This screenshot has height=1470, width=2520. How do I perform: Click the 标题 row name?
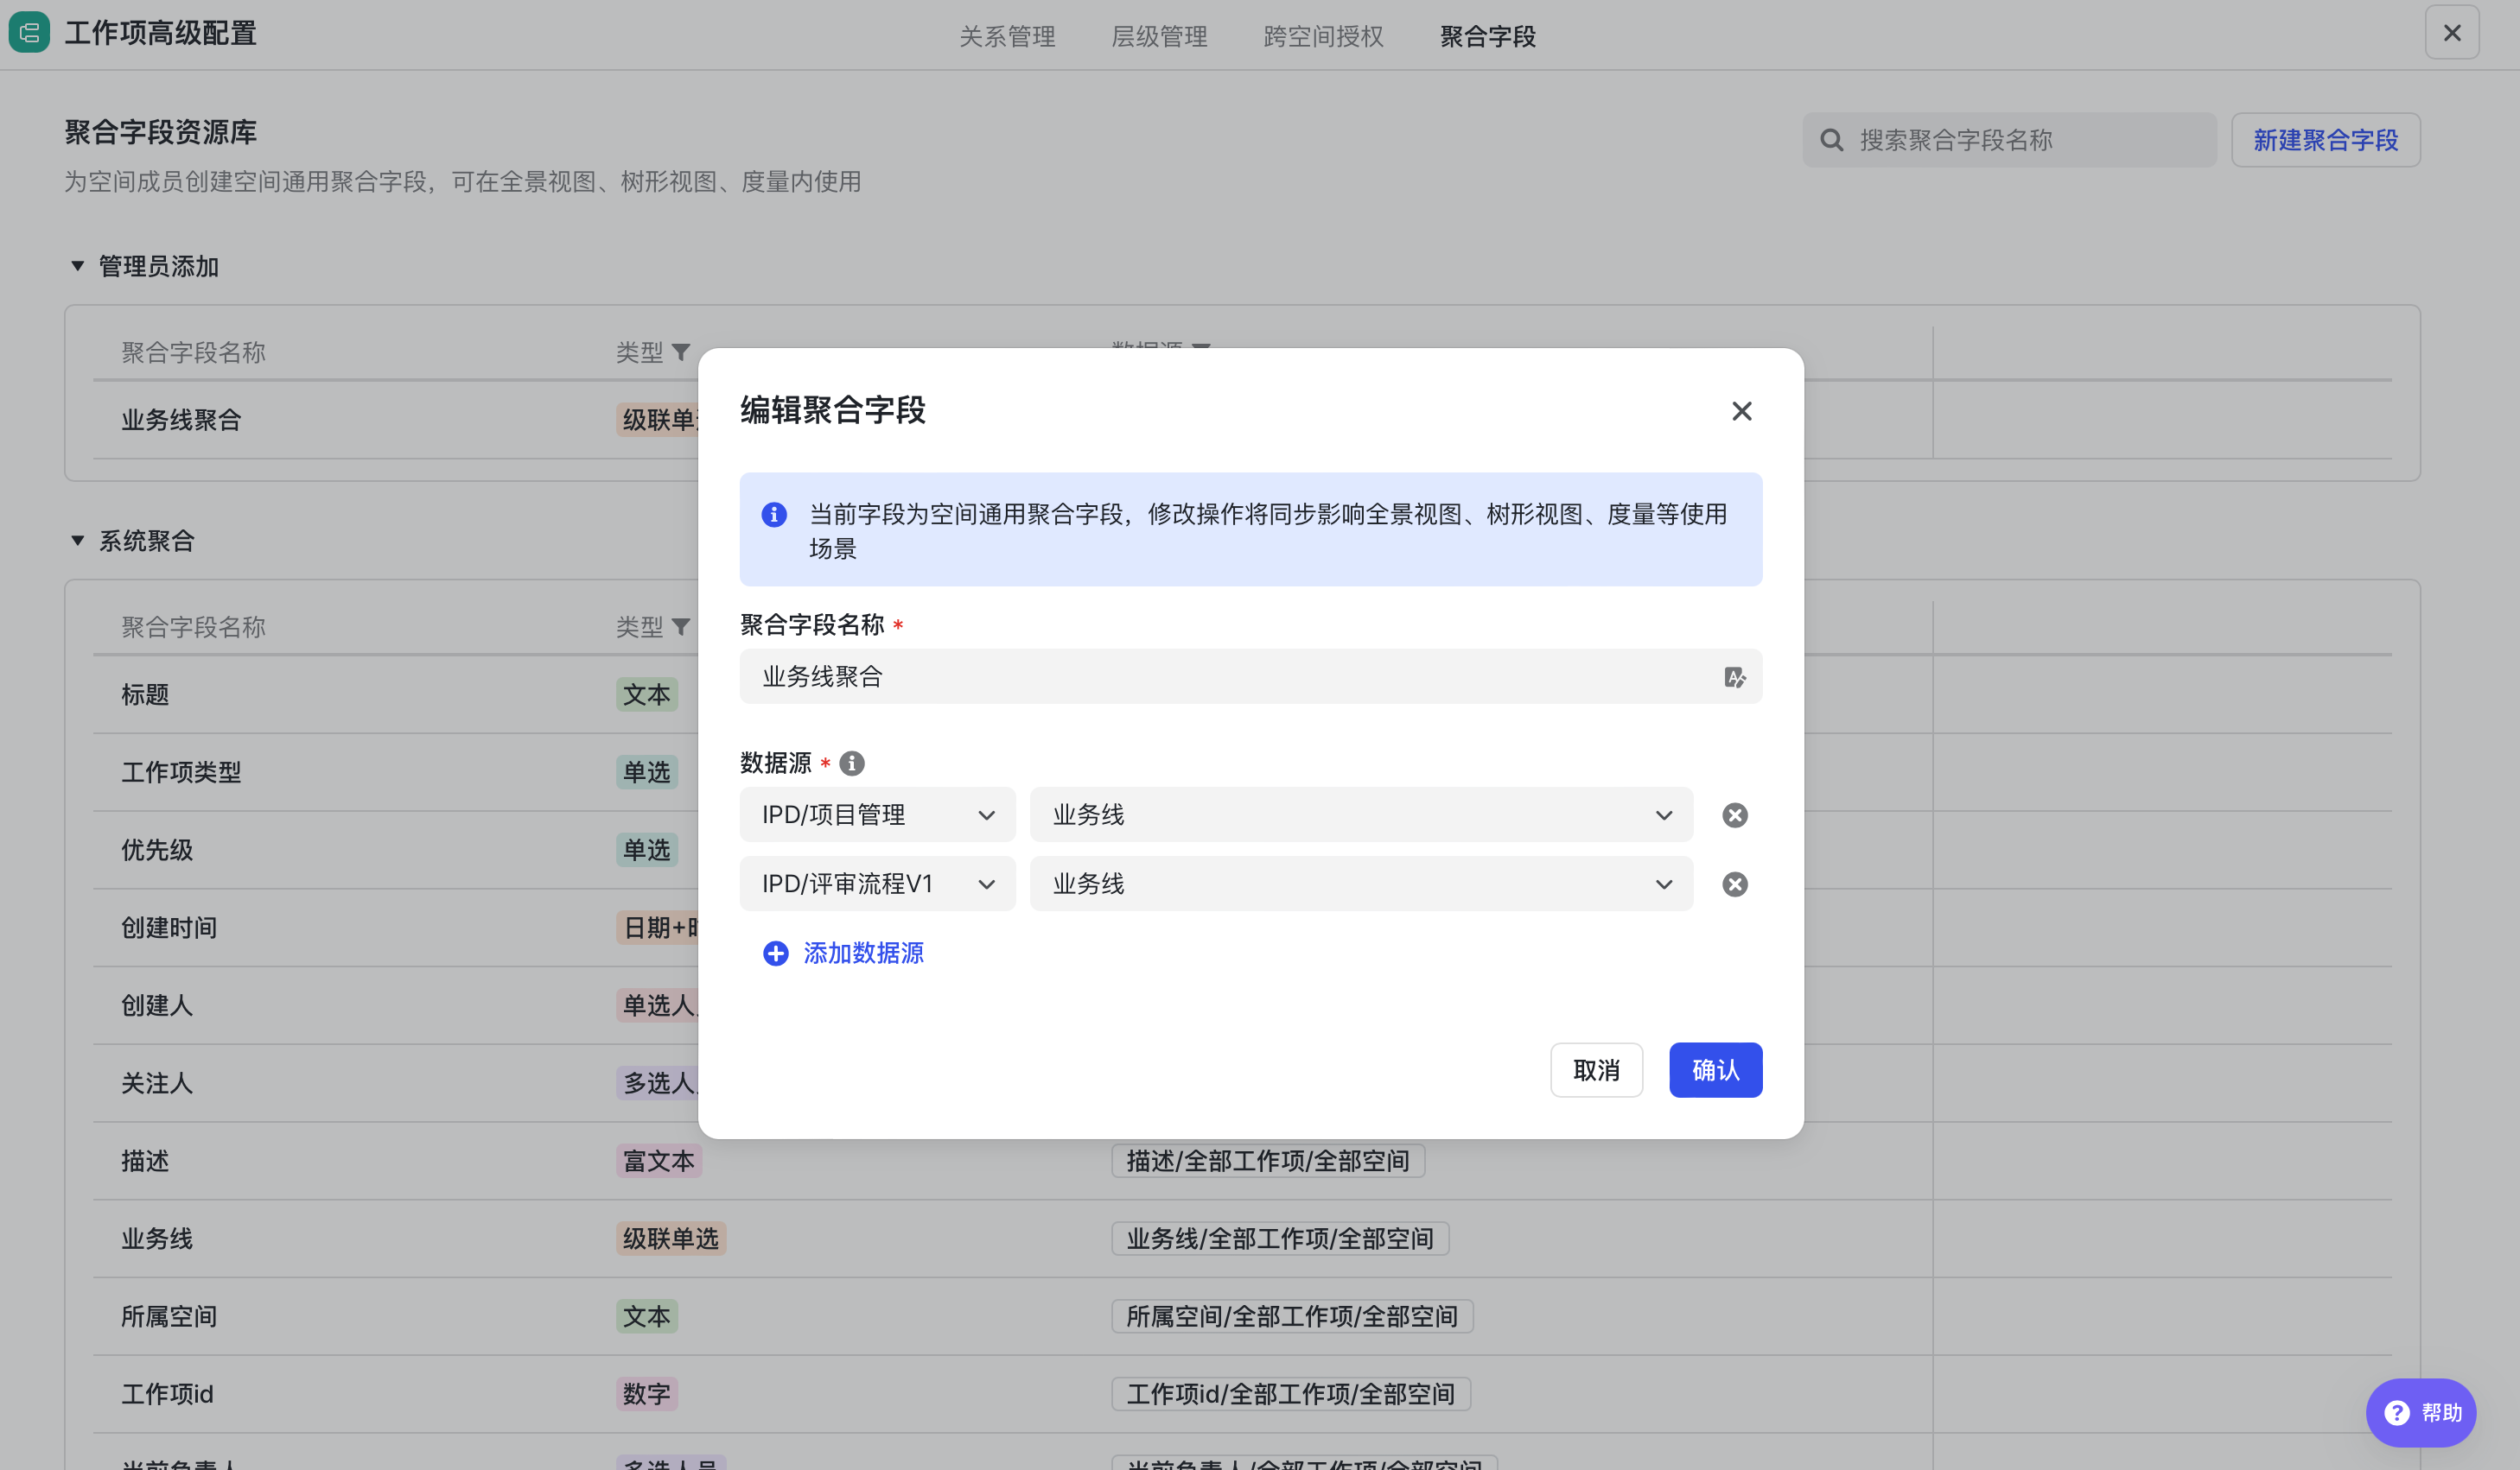tap(145, 694)
